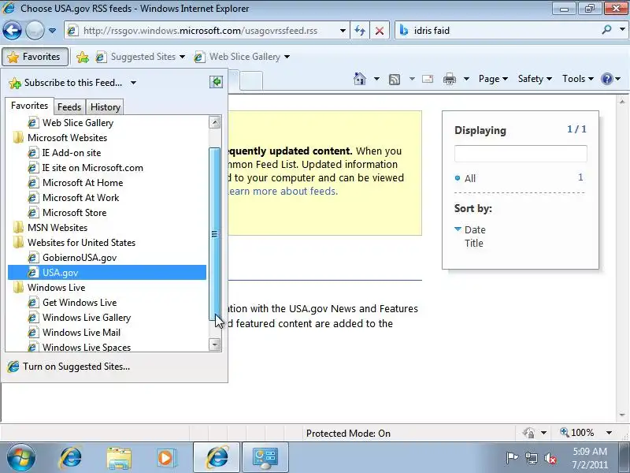
Task: Open the Windows Explorer folder taskbar icon
Action: pos(119,458)
